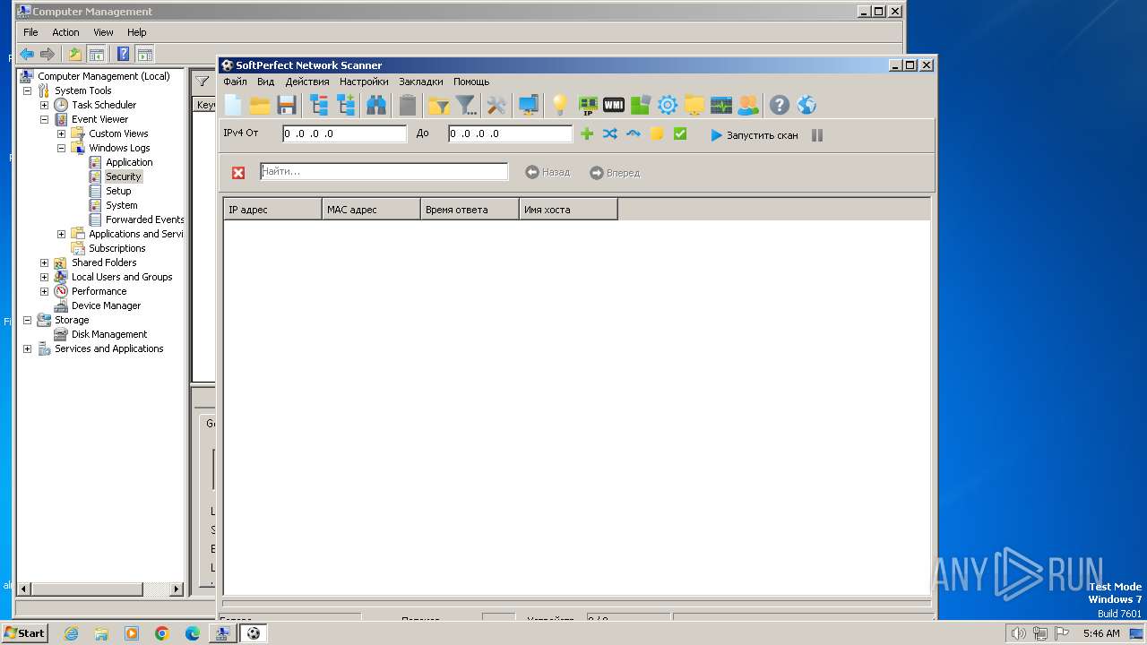Screen dimensions: 1147x645
Task: Open the Закладки menu
Action: pyautogui.click(x=421, y=82)
